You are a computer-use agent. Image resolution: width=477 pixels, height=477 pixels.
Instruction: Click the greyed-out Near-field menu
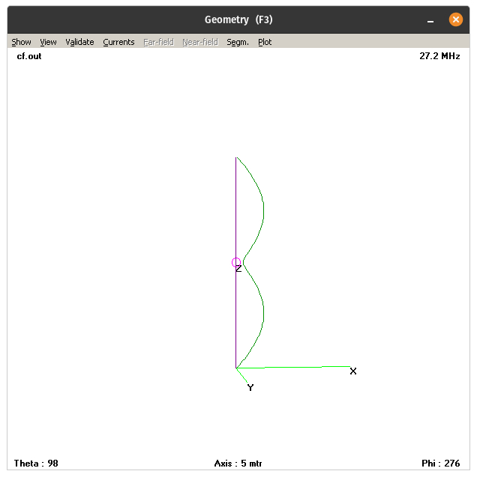[x=199, y=42]
